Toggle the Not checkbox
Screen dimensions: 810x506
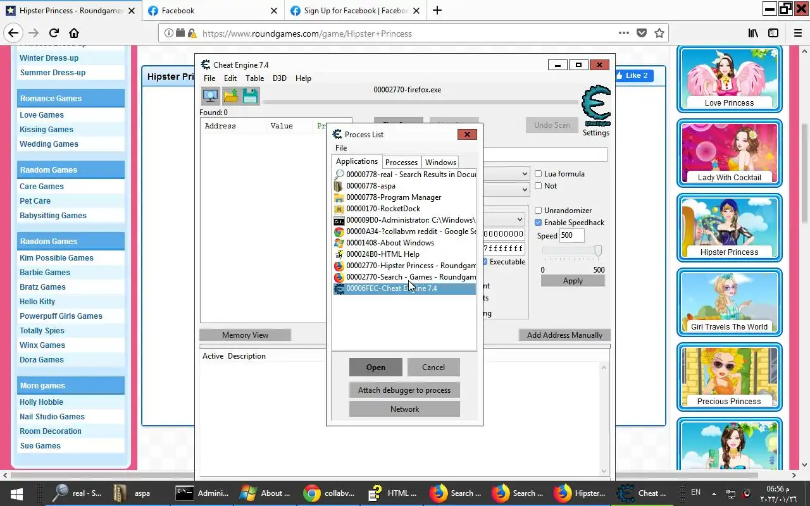click(539, 186)
